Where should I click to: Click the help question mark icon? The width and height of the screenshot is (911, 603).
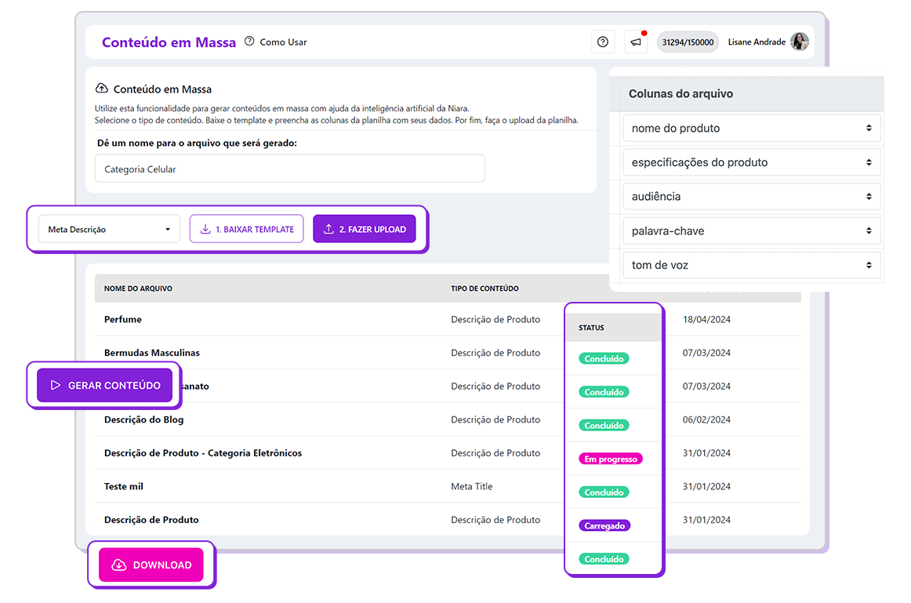(x=602, y=42)
